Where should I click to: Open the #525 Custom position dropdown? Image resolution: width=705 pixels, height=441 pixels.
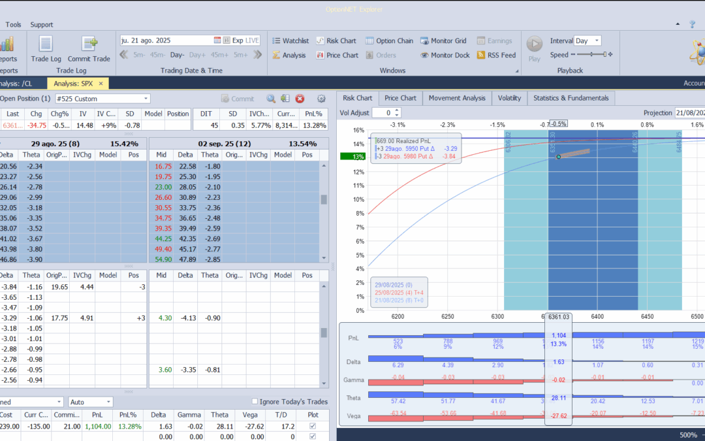[146, 99]
